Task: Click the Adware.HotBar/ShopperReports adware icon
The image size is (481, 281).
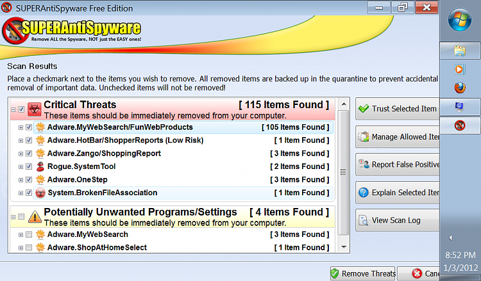Action: point(40,140)
